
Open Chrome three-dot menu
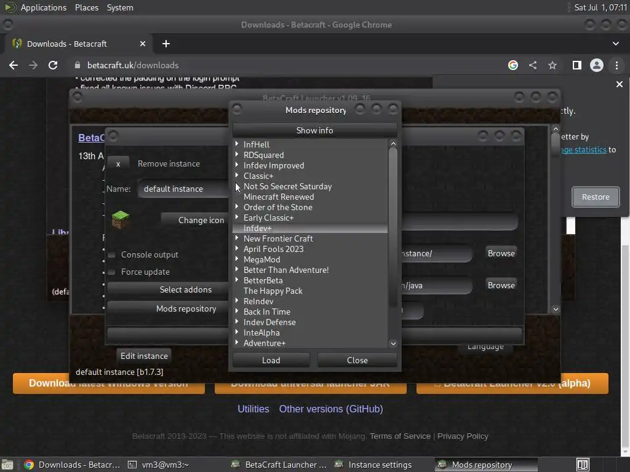coord(616,65)
